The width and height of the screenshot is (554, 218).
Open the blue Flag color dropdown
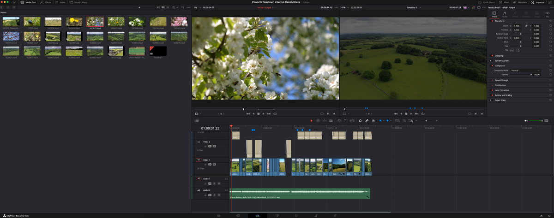(384, 120)
